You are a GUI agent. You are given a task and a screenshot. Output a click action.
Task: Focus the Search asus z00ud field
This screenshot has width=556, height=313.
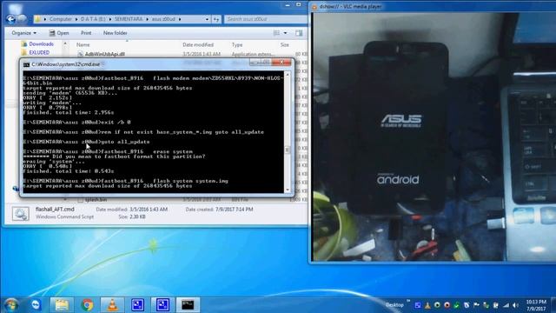pyautogui.click(x=265, y=19)
